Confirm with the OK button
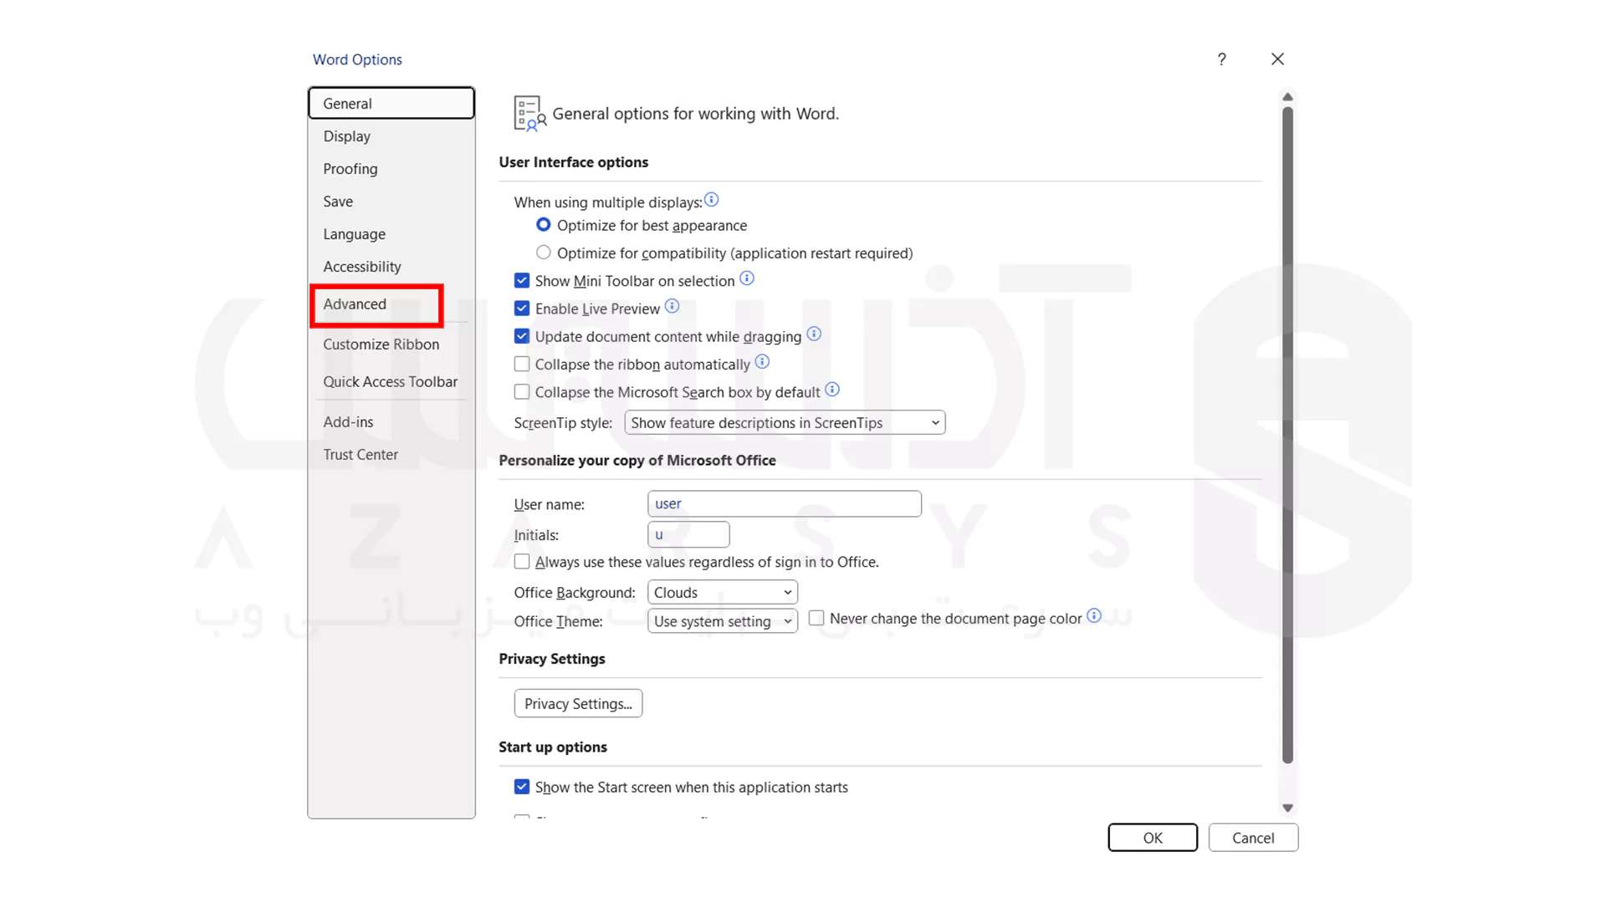 pyautogui.click(x=1153, y=838)
